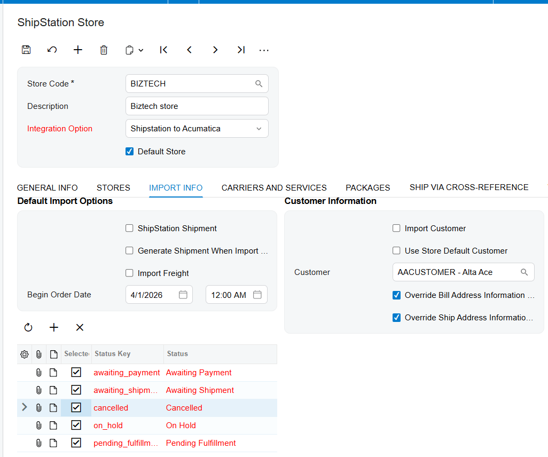Open notes for the Pending Fulfillment row

pyautogui.click(x=53, y=443)
